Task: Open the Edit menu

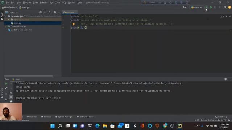Action: 13,3
